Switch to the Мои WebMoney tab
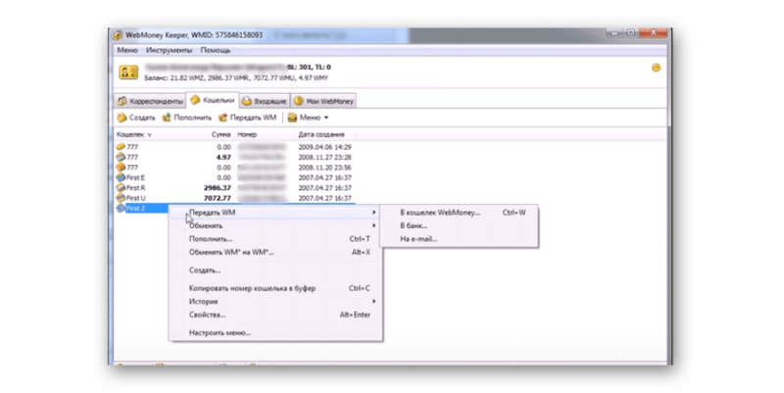The height and width of the screenshot is (393, 784). pyautogui.click(x=323, y=101)
